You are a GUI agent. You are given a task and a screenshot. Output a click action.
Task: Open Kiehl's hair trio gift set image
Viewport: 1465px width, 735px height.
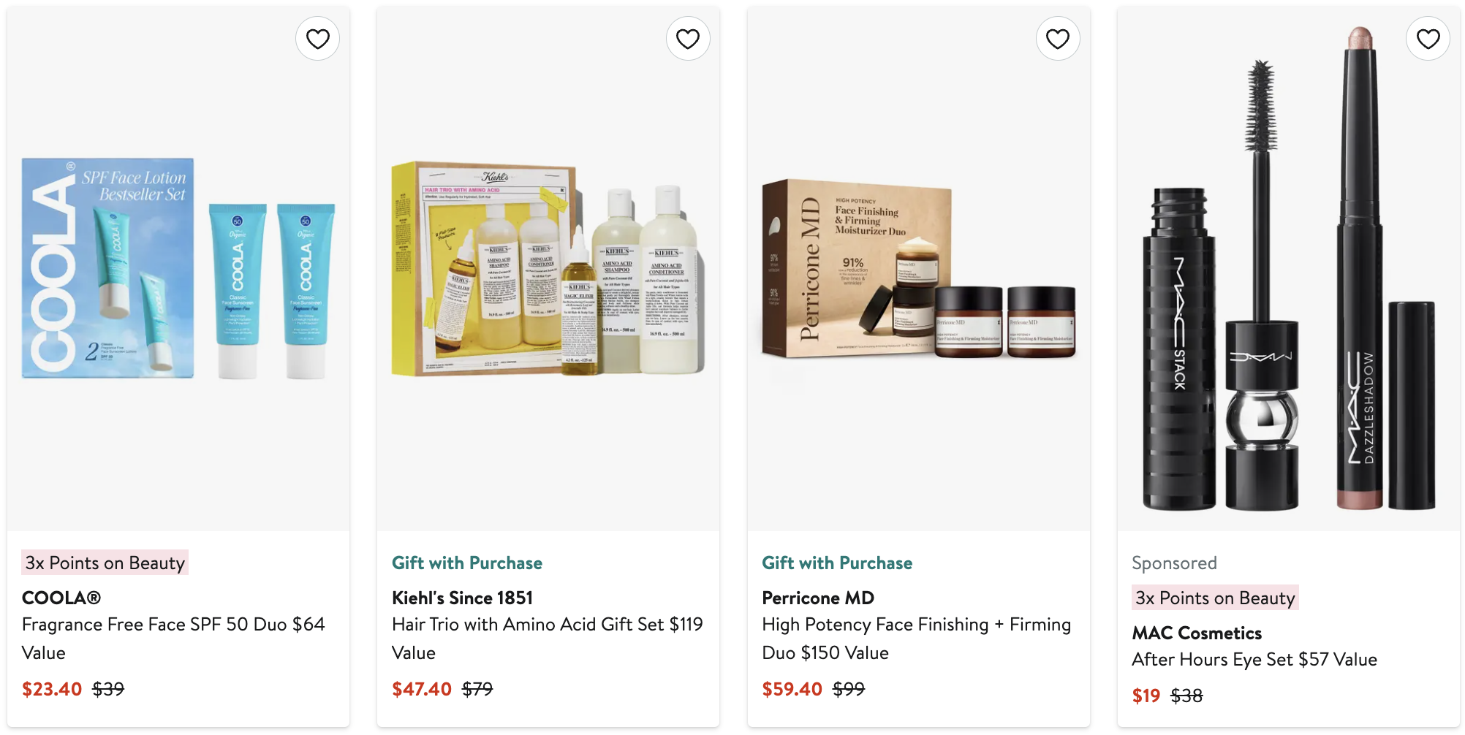tap(548, 269)
